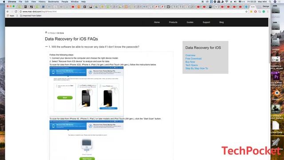This screenshot has height=160, width=284.
Task: Select the active tab at far right
Action: pos(252,7)
